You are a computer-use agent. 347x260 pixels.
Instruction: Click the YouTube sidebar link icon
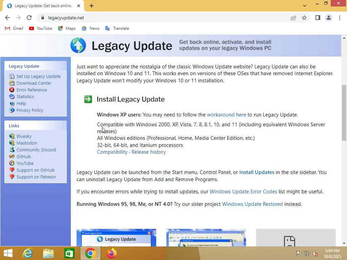(12, 163)
